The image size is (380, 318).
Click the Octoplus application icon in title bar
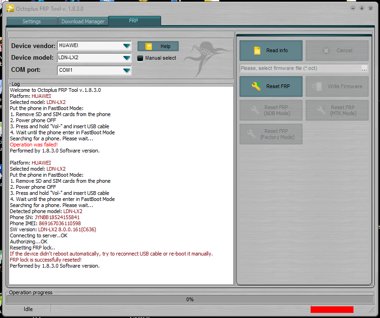pos(10,9)
